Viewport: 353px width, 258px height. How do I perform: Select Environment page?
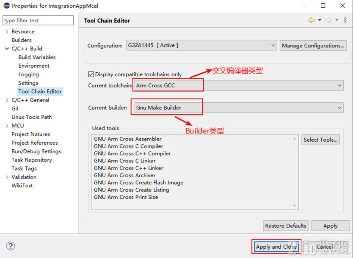click(34, 66)
